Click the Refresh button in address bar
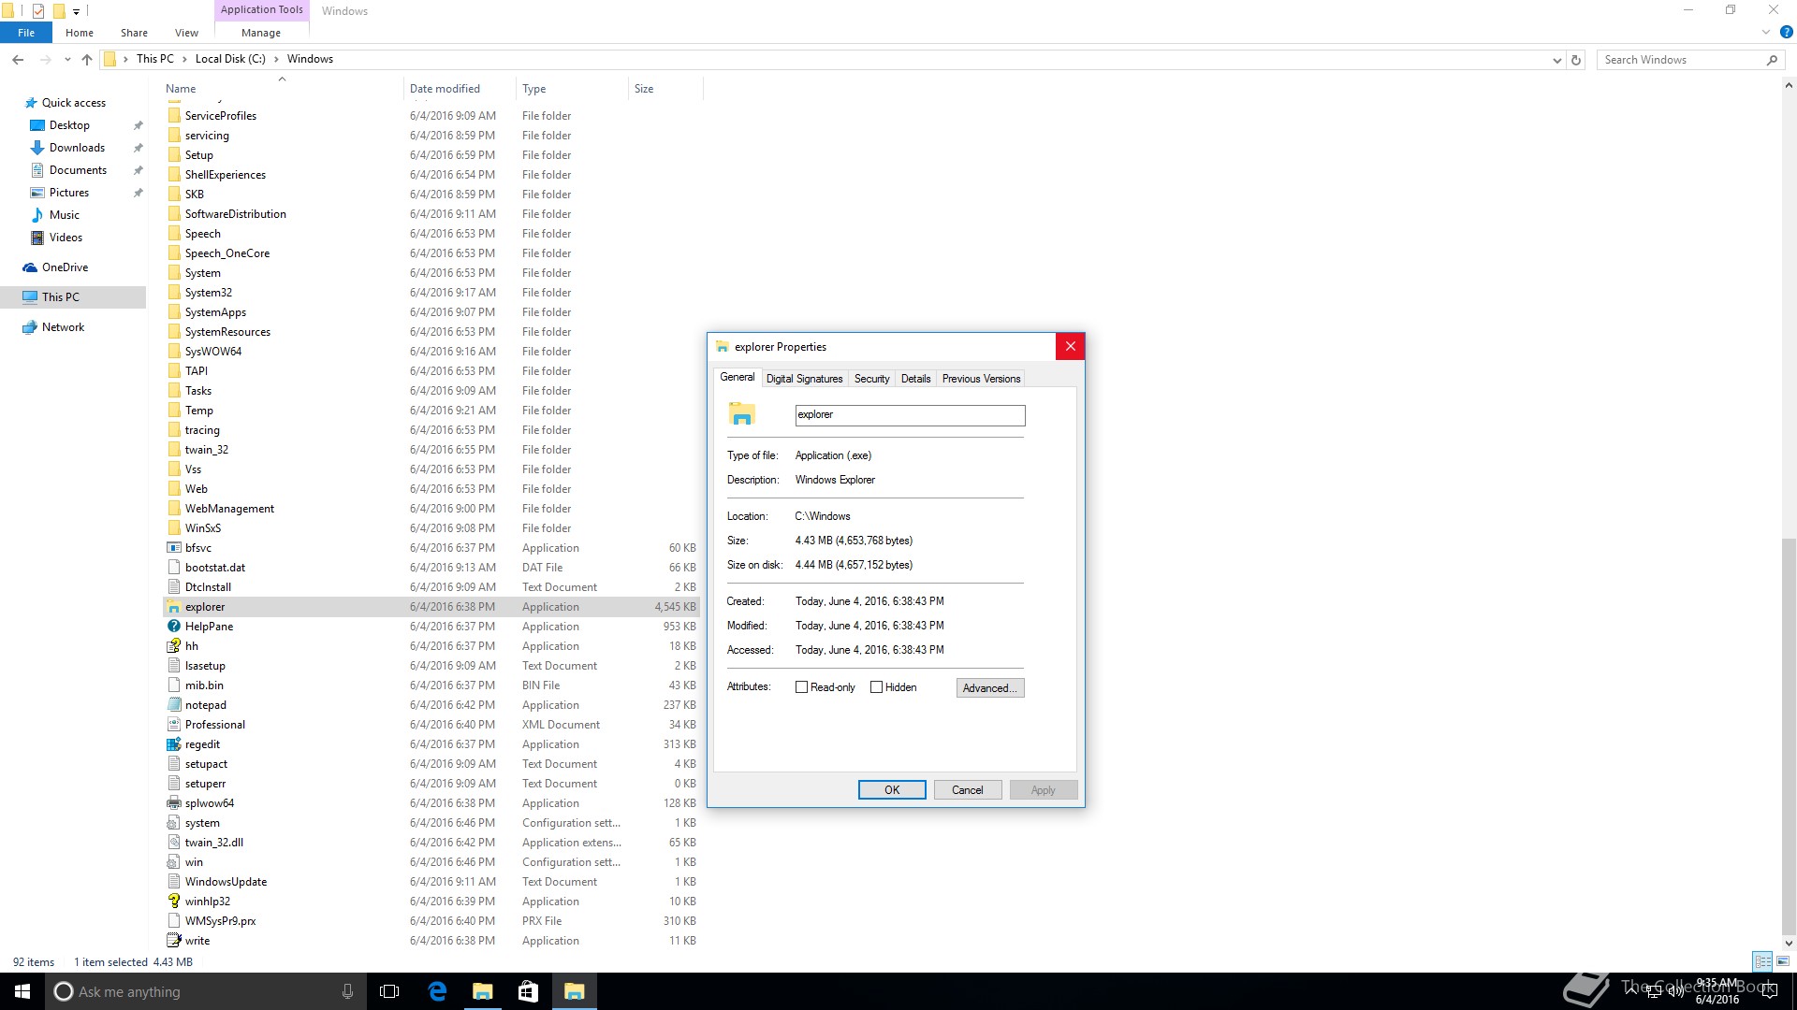Screen dimensions: 1797x1010 1576,60
